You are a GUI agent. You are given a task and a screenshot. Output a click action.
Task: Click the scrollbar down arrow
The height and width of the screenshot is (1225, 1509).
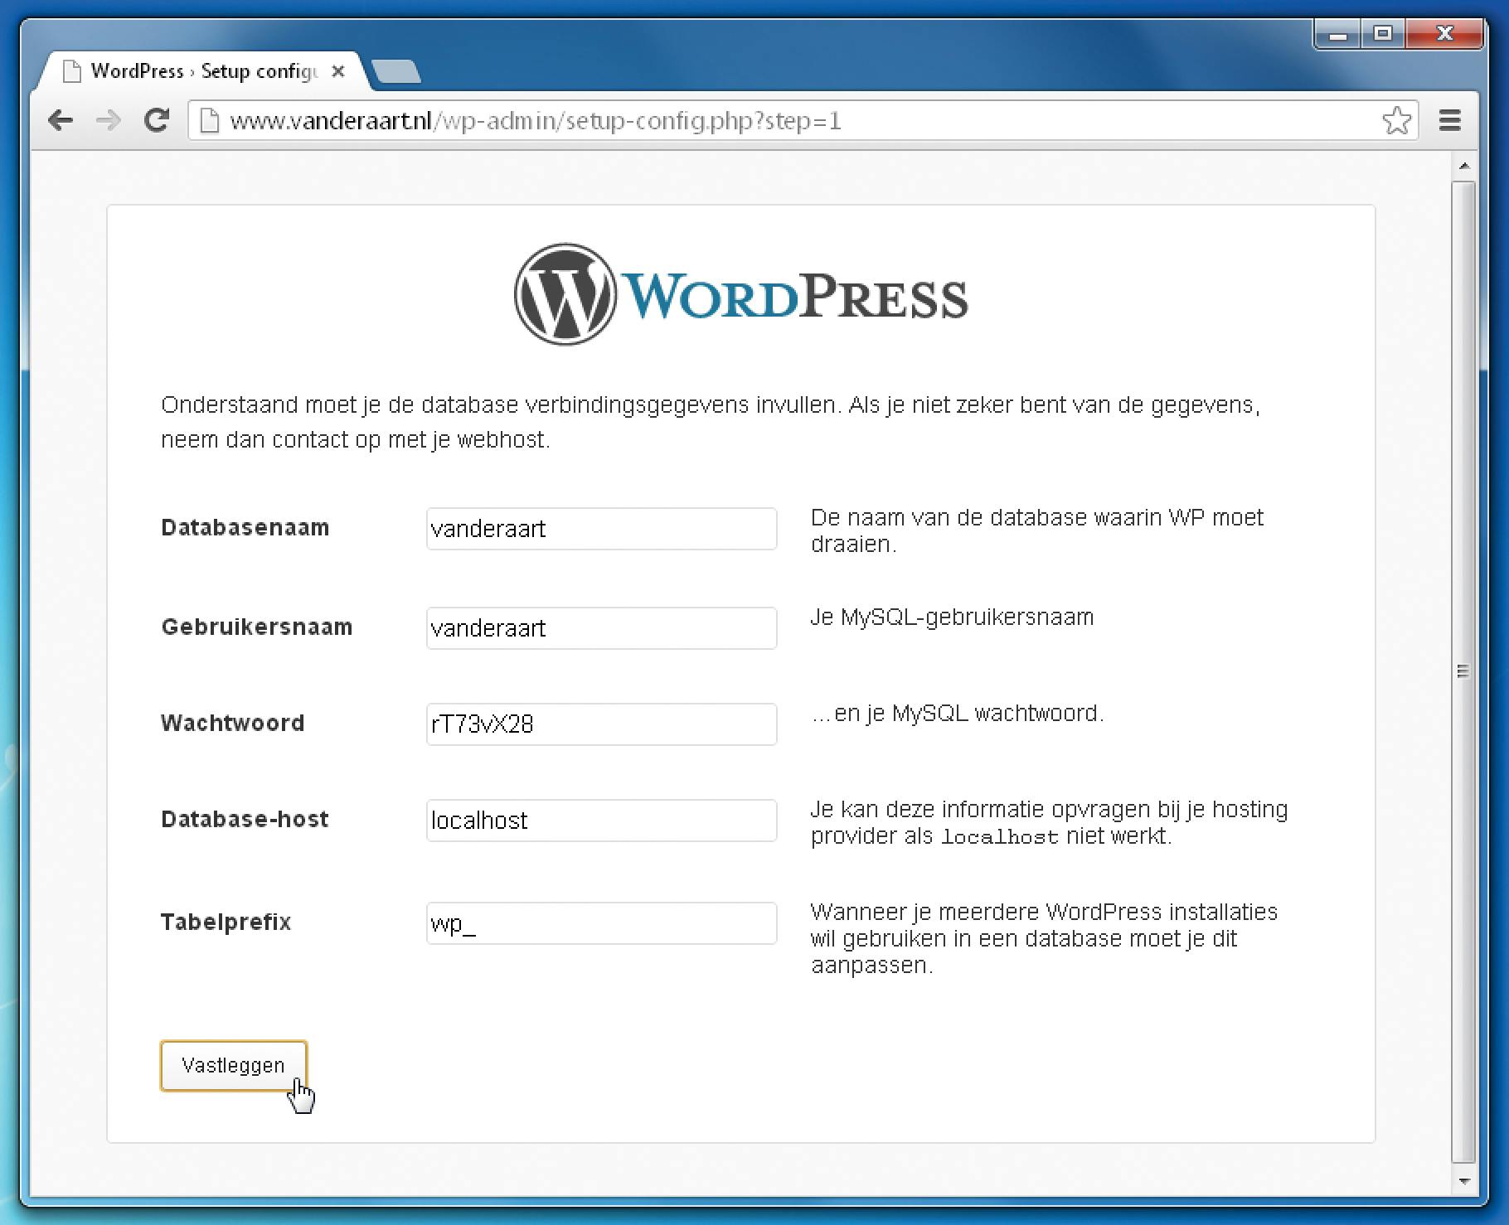tap(1464, 1180)
